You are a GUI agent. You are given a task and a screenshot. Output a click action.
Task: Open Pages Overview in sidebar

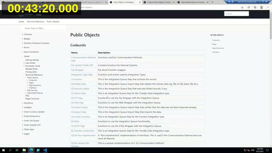(32, 99)
